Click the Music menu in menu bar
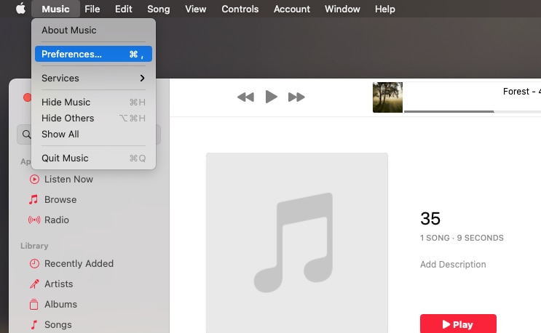This screenshot has width=541, height=333. coord(55,9)
